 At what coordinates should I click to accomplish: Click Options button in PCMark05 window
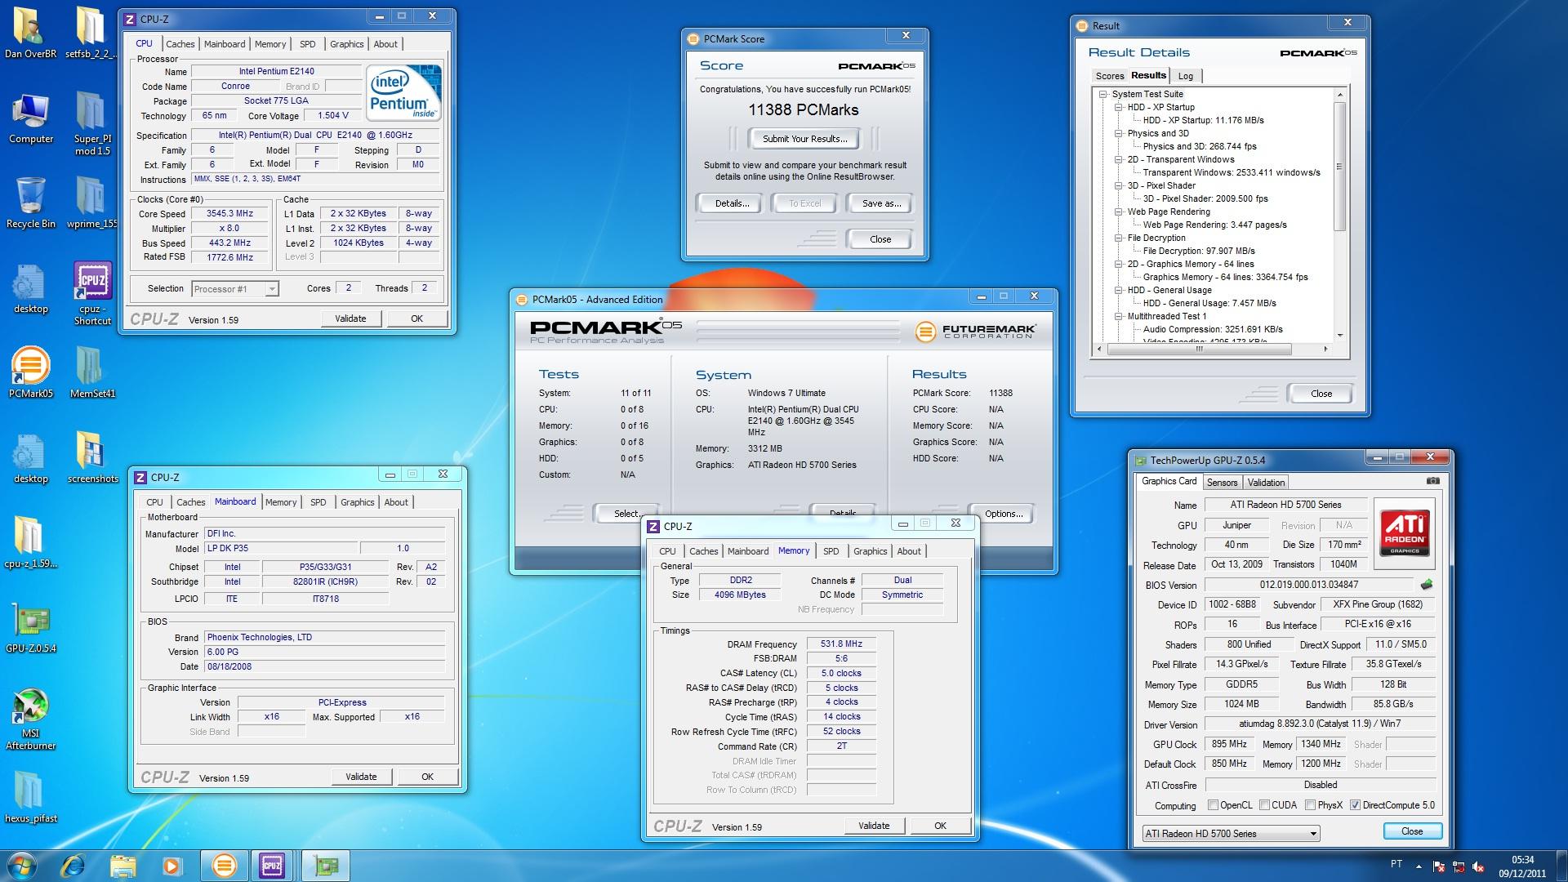point(1003,514)
